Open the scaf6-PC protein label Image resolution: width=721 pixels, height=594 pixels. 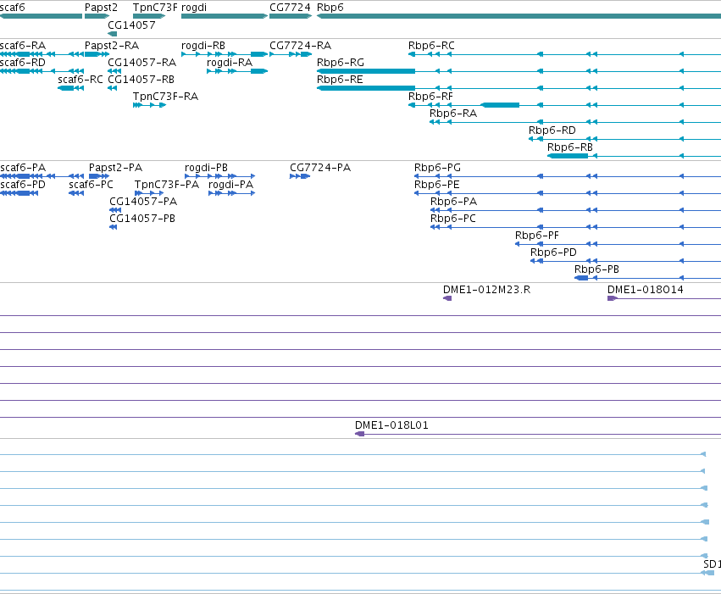pyautogui.click(x=91, y=185)
